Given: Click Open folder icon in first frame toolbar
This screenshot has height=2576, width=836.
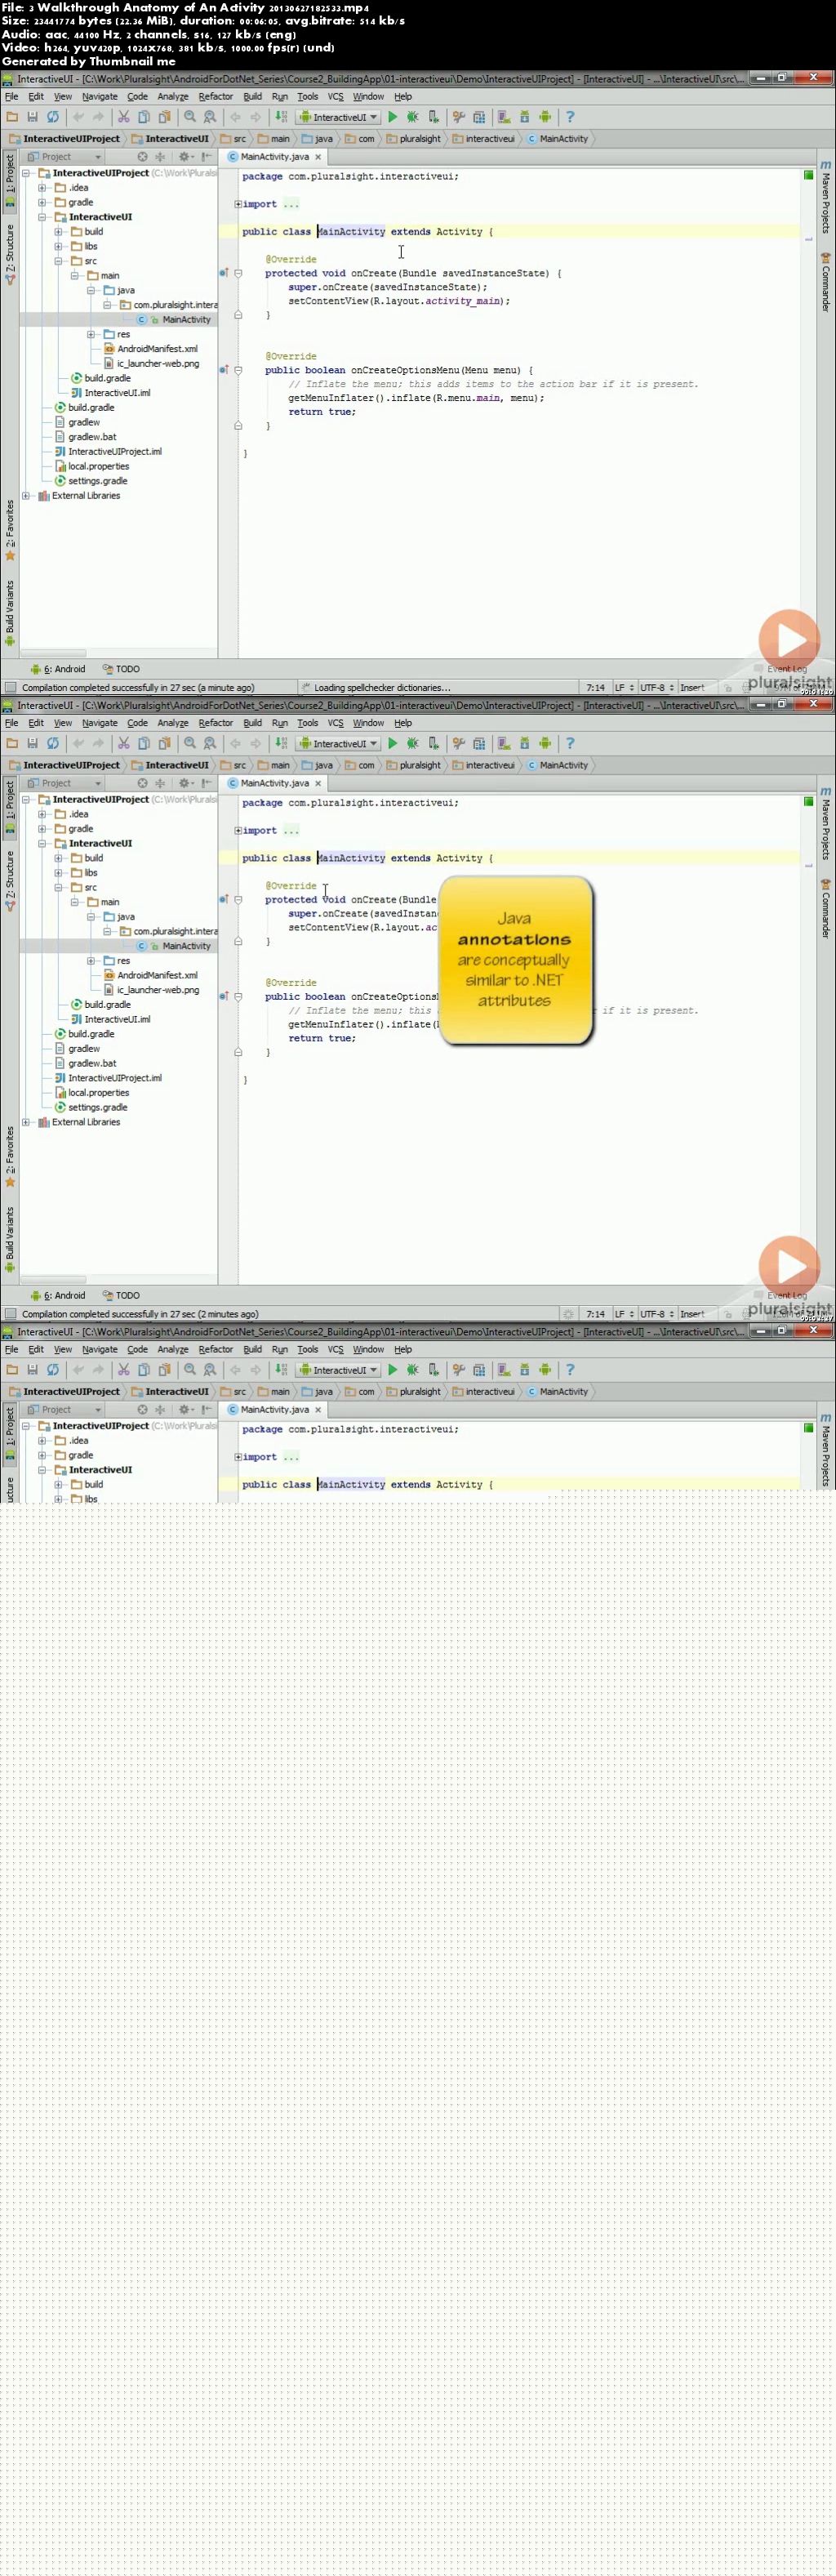Looking at the screenshot, I should click(x=12, y=117).
